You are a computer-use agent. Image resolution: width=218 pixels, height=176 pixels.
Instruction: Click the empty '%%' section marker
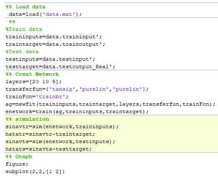click(12, 22)
